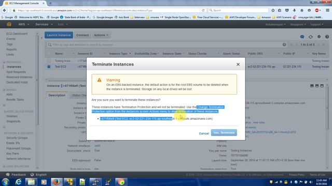Open Events in sidebar
332x186 pixels.
point(11,39)
